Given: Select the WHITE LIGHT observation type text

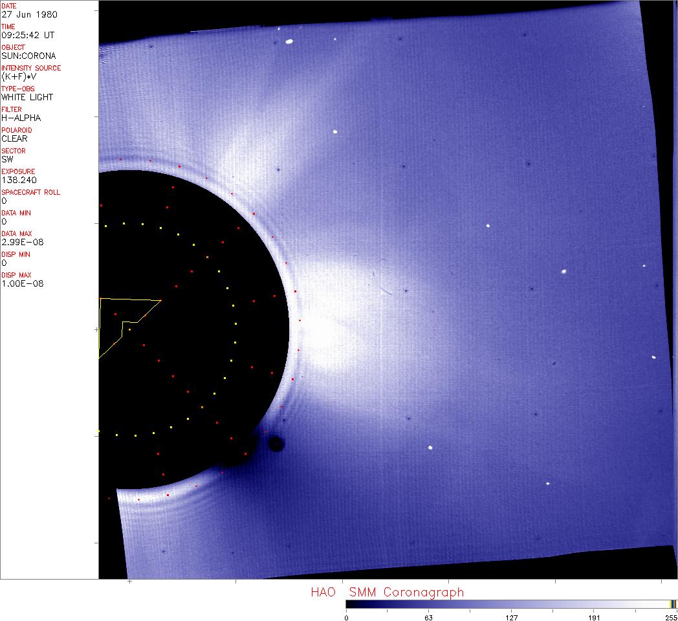Looking at the screenshot, I should click(x=27, y=97).
